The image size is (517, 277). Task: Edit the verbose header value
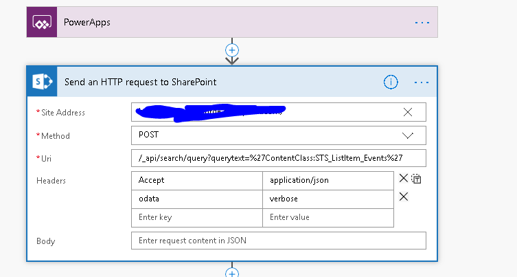[328, 199]
